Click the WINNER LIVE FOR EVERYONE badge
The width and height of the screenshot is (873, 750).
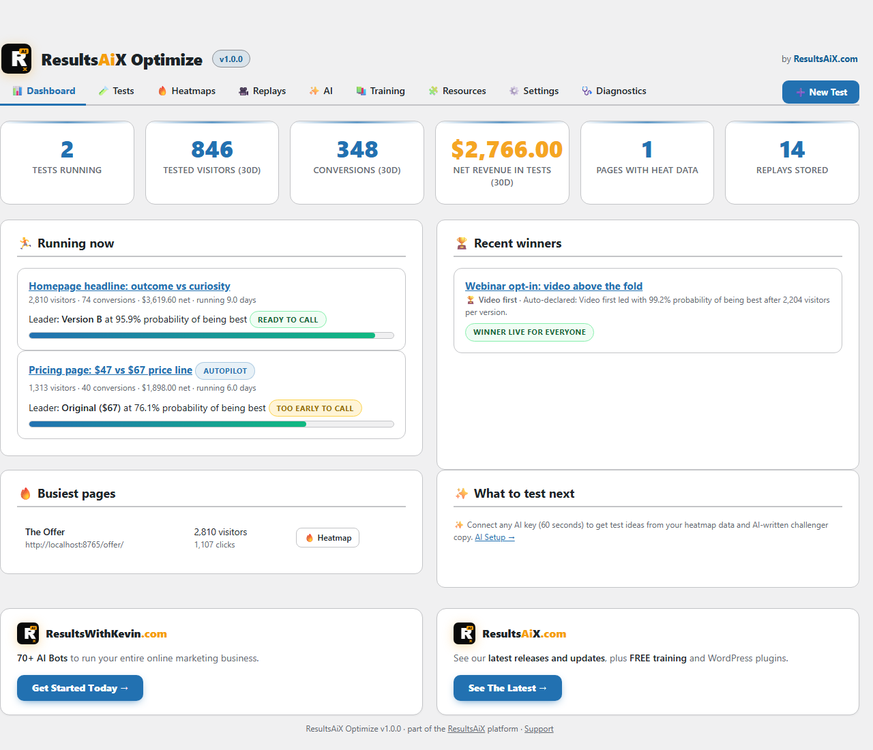pos(529,332)
